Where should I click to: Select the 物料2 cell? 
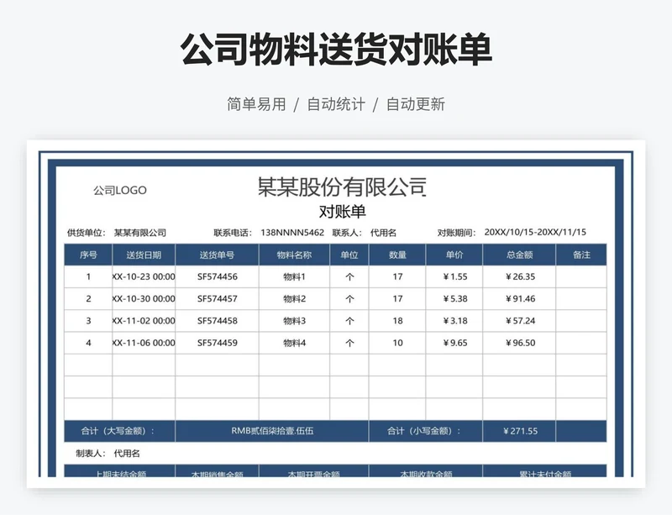point(295,299)
